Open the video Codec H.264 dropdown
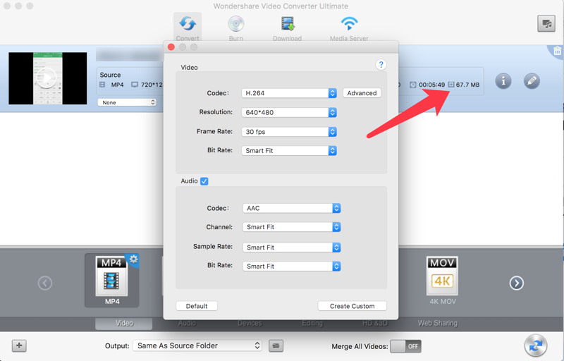 tap(289, 93)
